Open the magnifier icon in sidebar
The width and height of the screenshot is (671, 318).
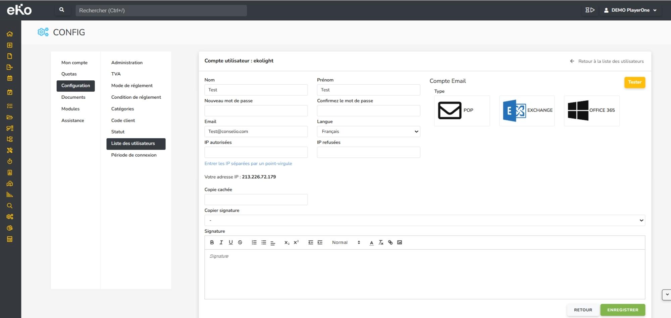click(10, 206)
